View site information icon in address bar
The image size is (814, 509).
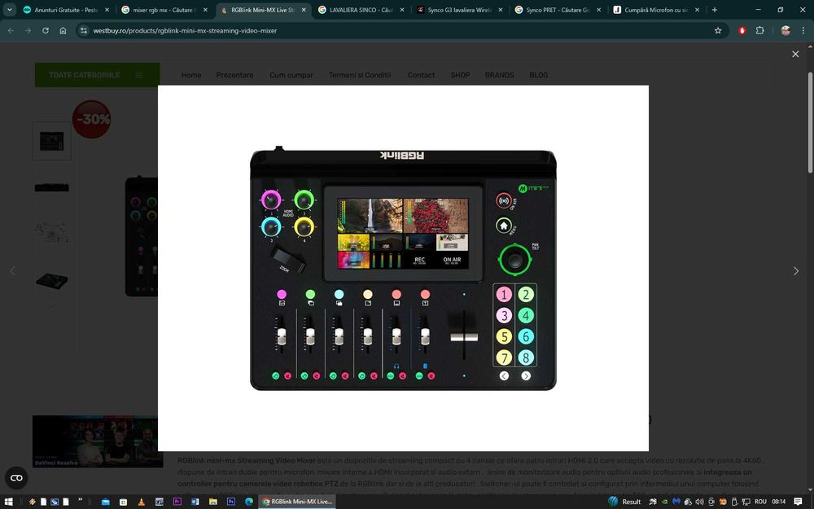tap(84, 31)
